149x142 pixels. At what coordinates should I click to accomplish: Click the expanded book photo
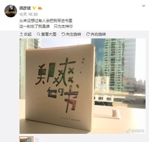coord(83,86)
